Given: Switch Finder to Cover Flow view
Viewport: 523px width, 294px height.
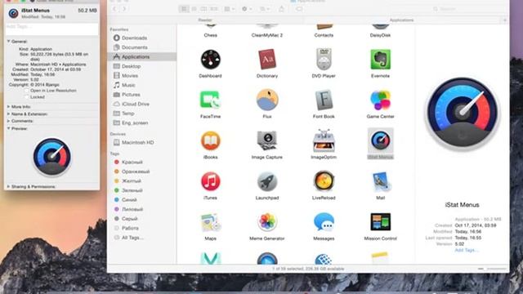Looking at the screenshot, I should point(214,9).
